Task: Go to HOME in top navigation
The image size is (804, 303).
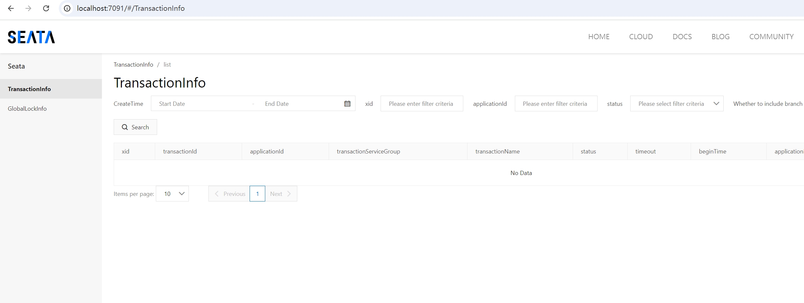Action: pyautogui.click(x=599, y=37)
